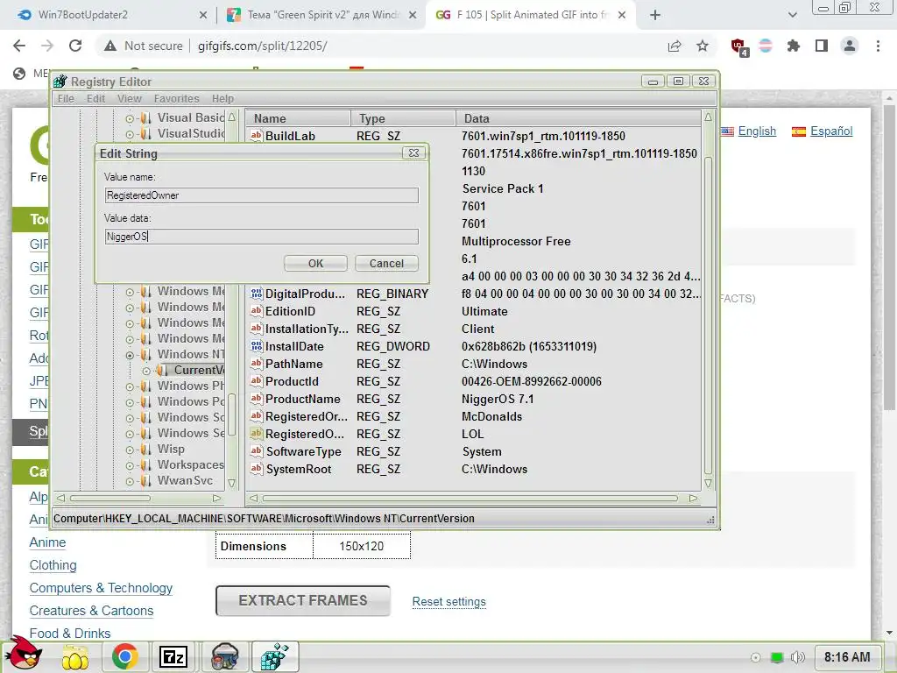Expand the Visual Basic tree node

pyautogui.click(x=130, y=118)
